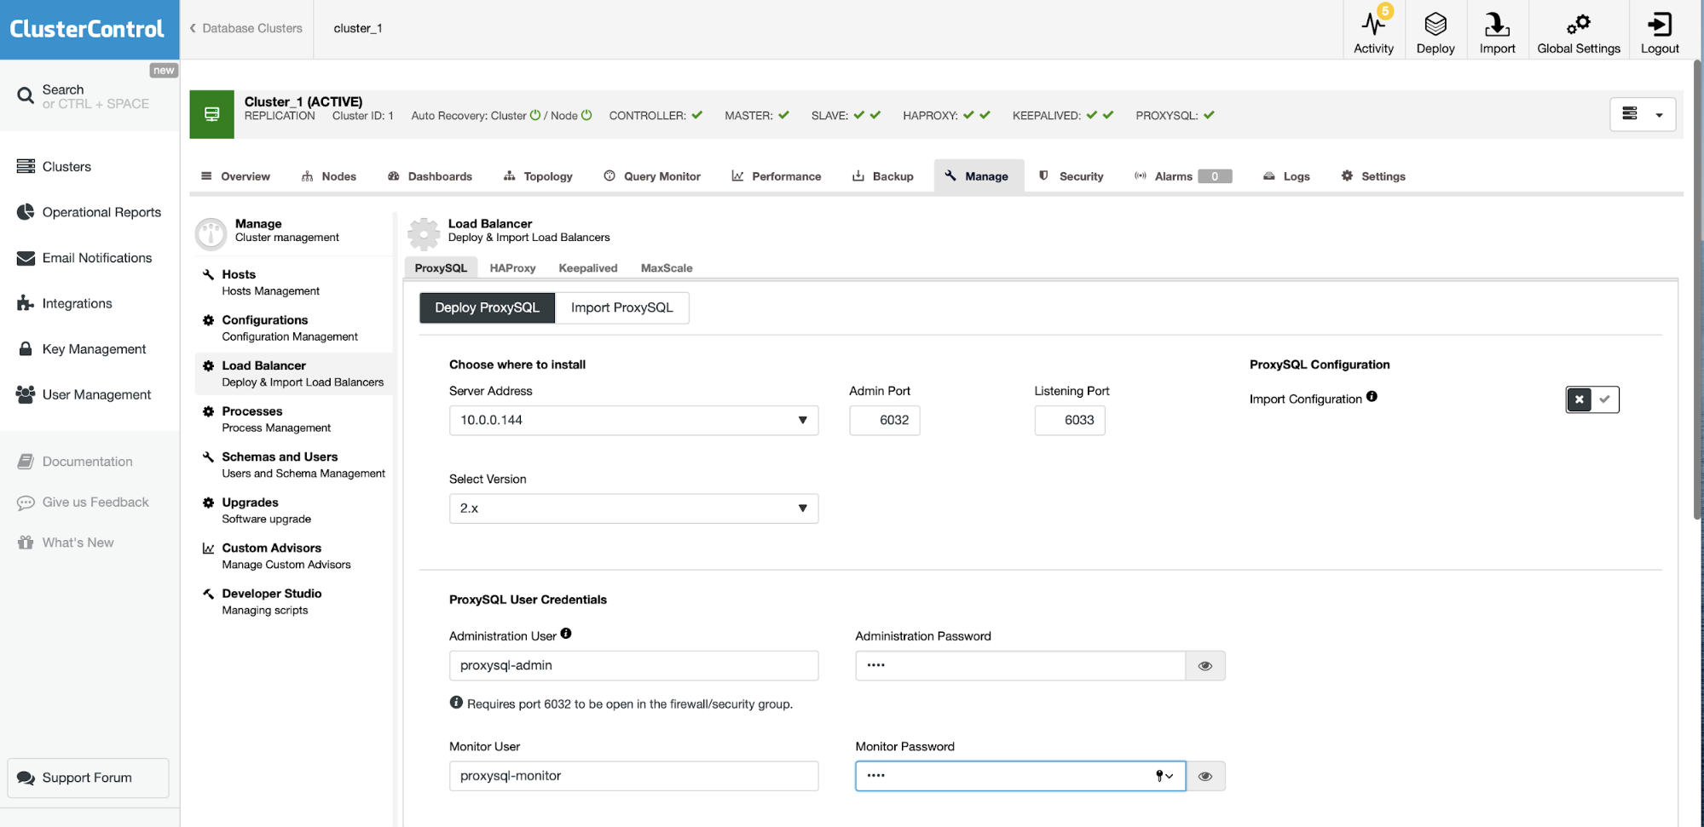The image size is (1704, 827).
Task: Open the Backup tab
Action: 883,176
